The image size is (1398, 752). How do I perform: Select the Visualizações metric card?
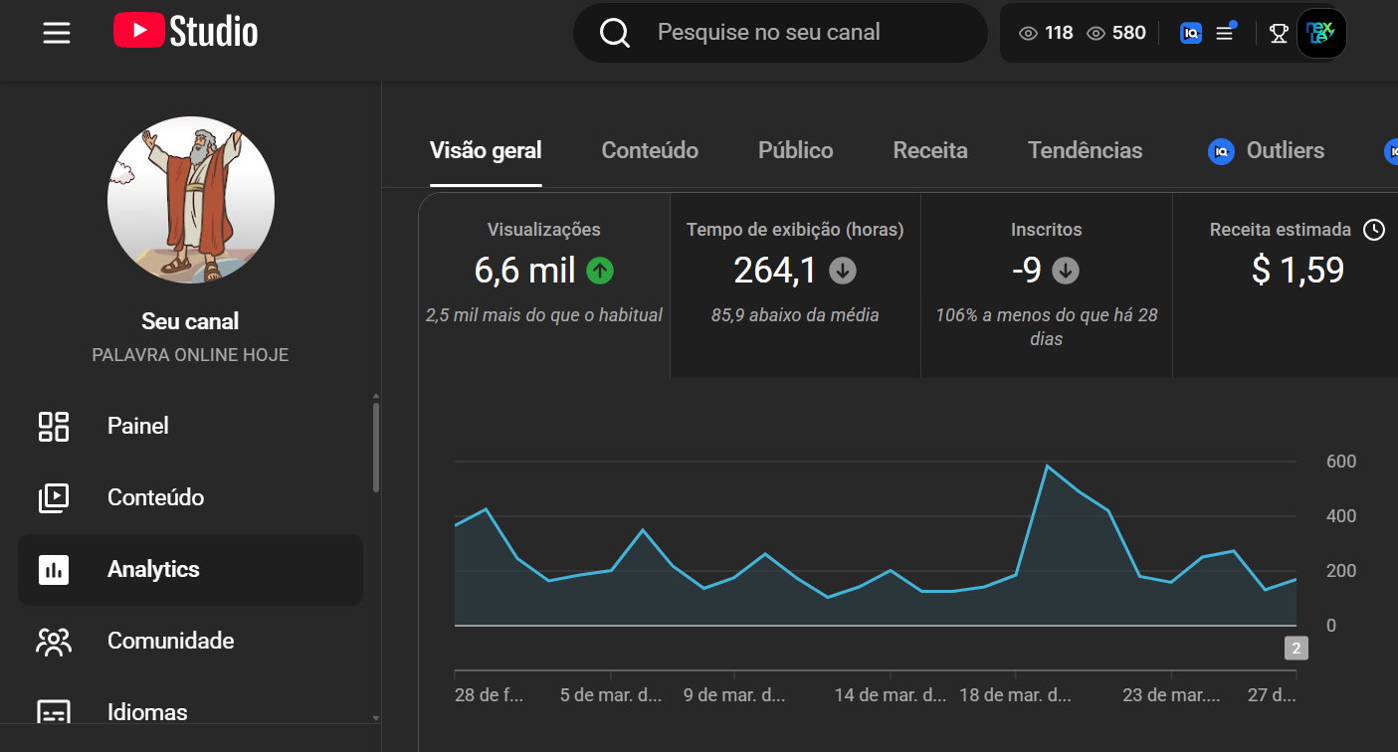[x=544, y=285]
